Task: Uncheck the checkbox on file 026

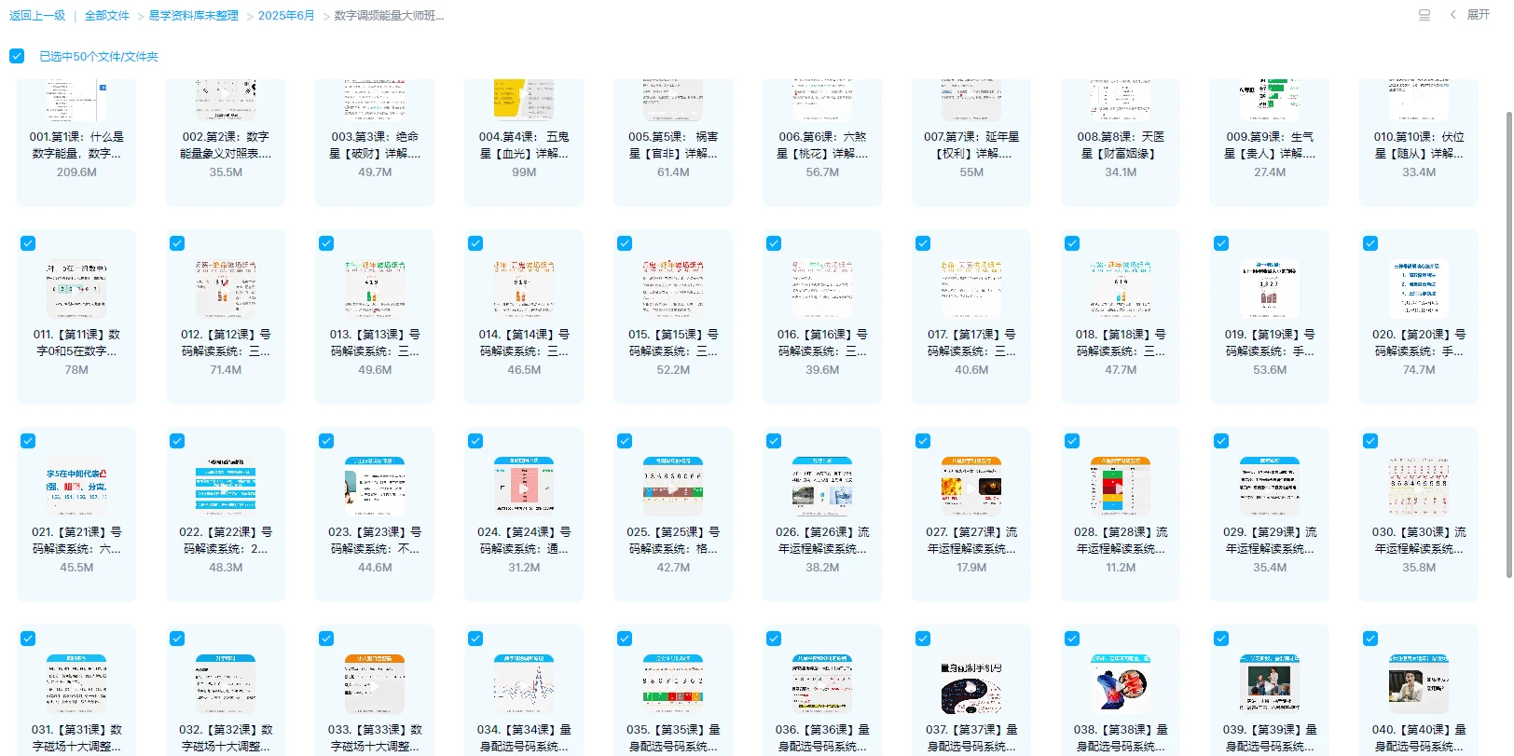Action: [x=774, y=441]
